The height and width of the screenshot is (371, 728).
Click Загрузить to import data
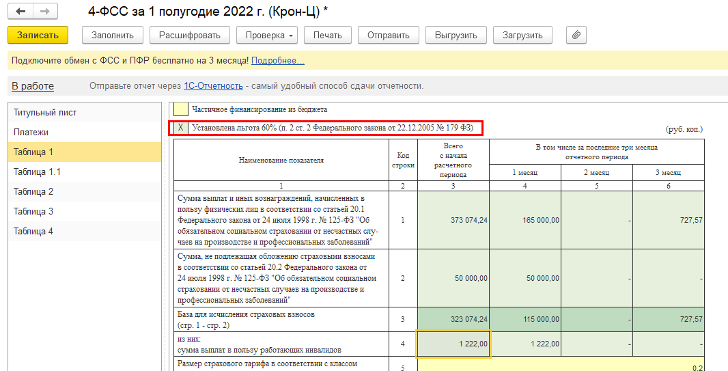pyautogui.click(x=522, y=35)
